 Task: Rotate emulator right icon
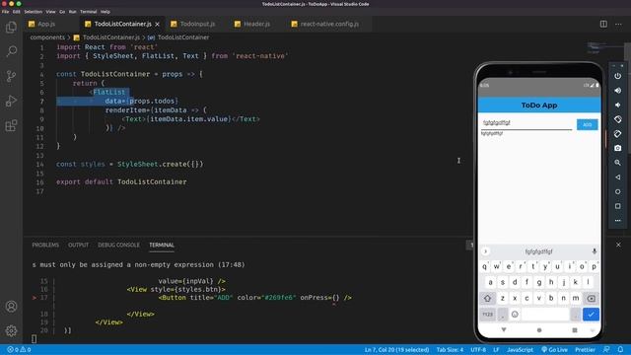tap(618, 134)
